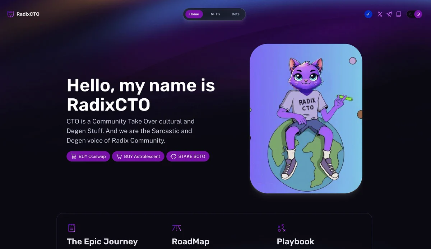The image size is (431, 249).
Task: Switch to the NFT's tab
Action: coord(215,14)
